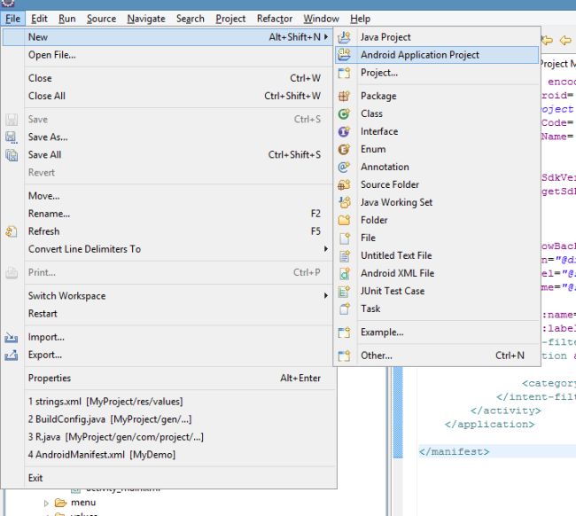Click the Task icon in submenu

point(344,309)
